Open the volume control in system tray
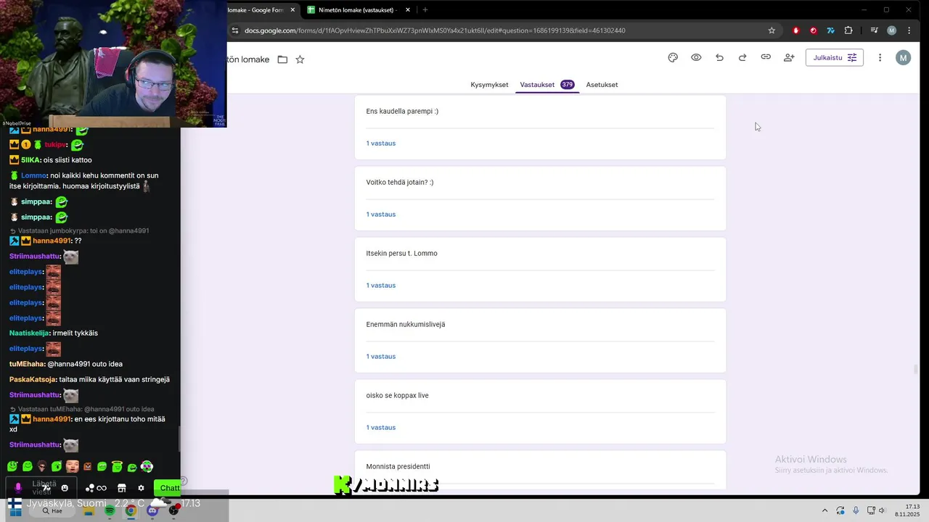Viewport: 929px width, 522px height. 882,510
